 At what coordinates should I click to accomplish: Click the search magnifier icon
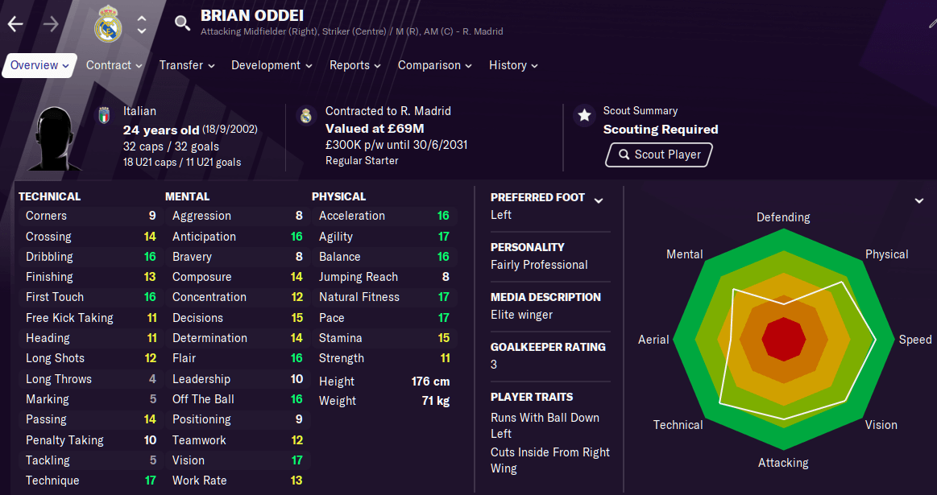pyautogui.click(x=182, y=23)
